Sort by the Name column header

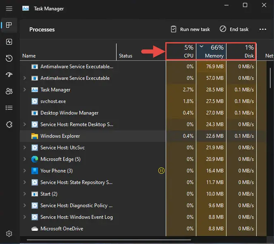click(x=68, y=52)
